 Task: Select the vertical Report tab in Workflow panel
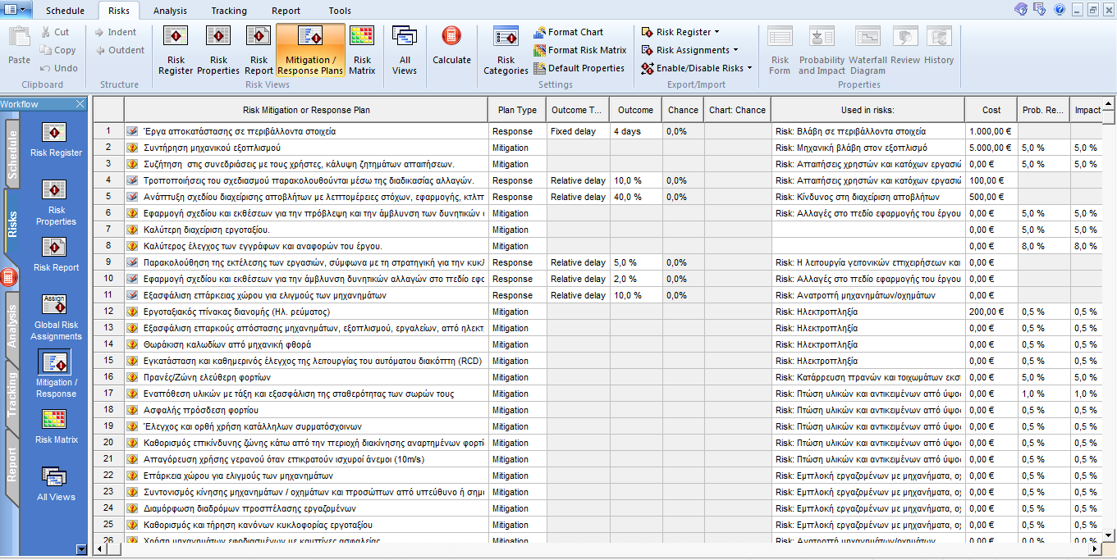11,465
